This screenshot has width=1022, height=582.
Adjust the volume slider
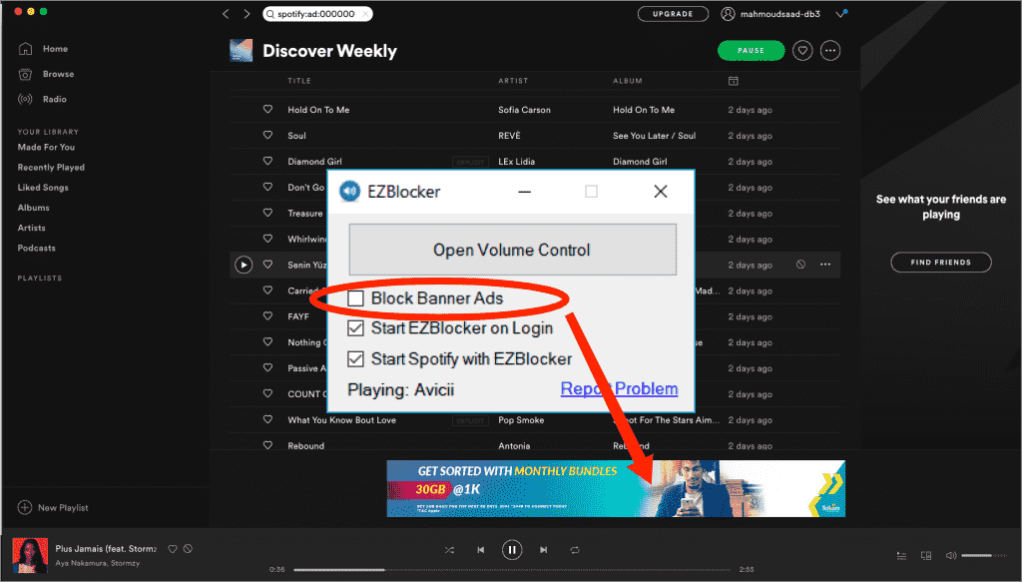click(x=984, y=555)
